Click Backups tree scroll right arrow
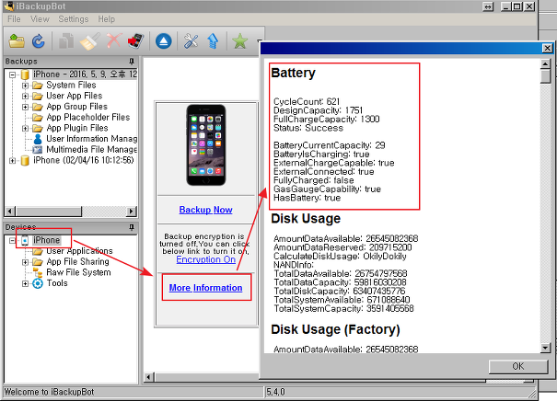The height and width of the screenshot is (401, 557). coord(132,212)
